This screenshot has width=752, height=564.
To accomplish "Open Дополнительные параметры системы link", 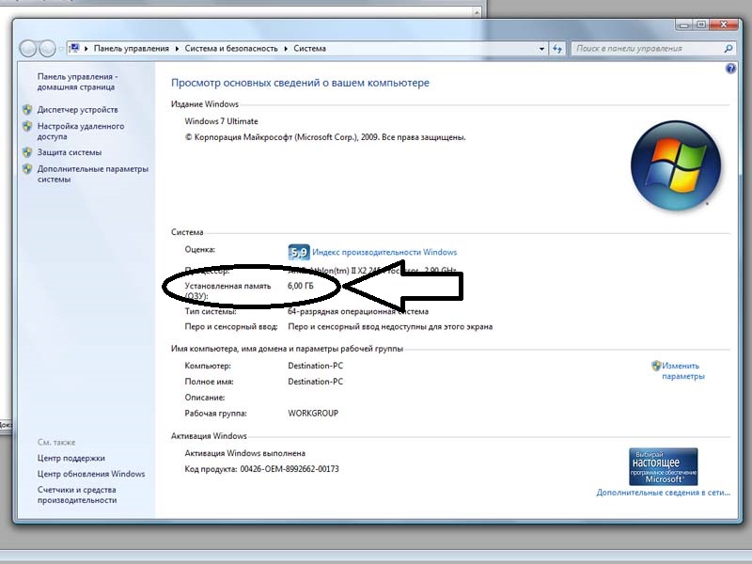I will coord(93,174).
